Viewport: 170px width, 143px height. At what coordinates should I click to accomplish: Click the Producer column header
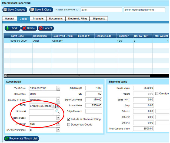[x=125, y=36]
